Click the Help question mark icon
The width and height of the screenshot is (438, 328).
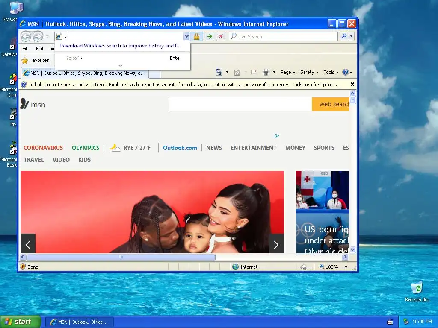[346, 72]
